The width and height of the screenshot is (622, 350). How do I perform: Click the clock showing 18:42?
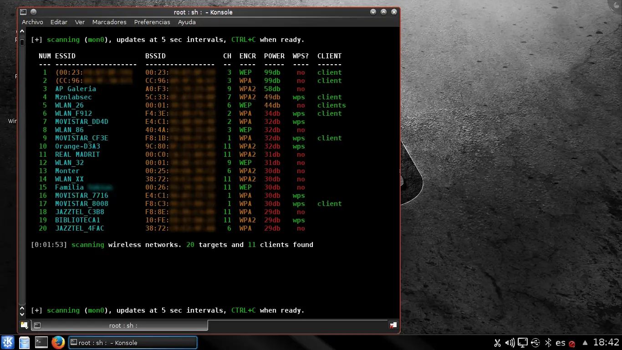(x=606, y=342)
